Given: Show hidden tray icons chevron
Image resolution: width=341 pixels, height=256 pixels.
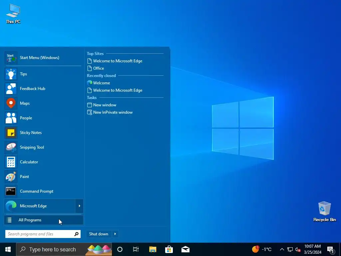Looking at the screenshot, I should (282, 249).
